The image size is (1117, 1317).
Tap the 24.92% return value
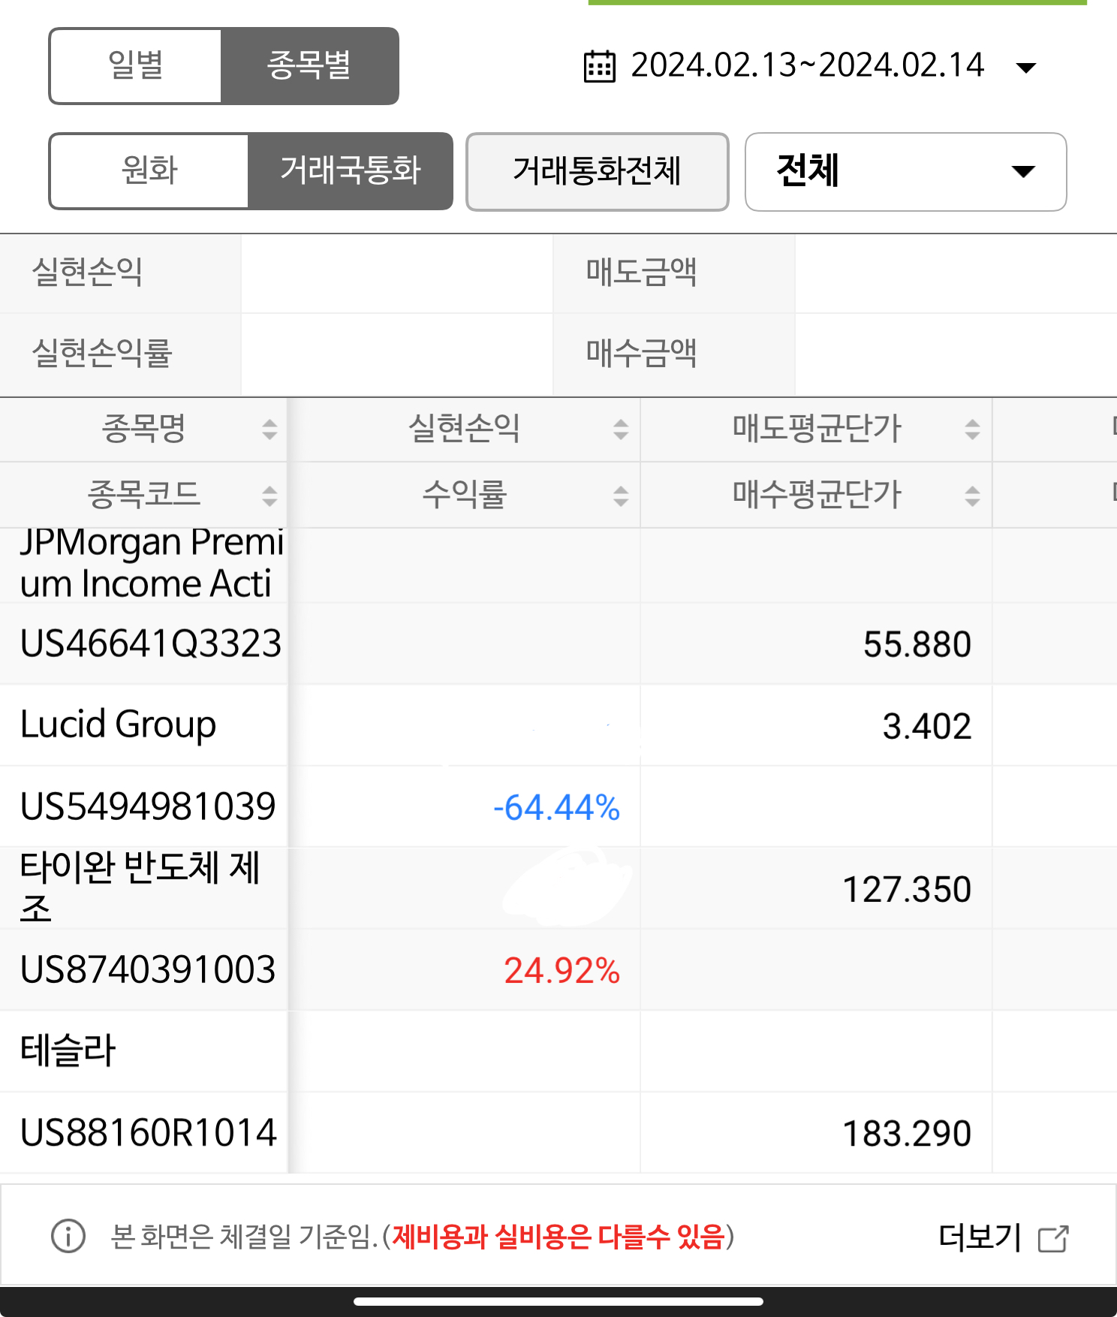pos(562,971)
